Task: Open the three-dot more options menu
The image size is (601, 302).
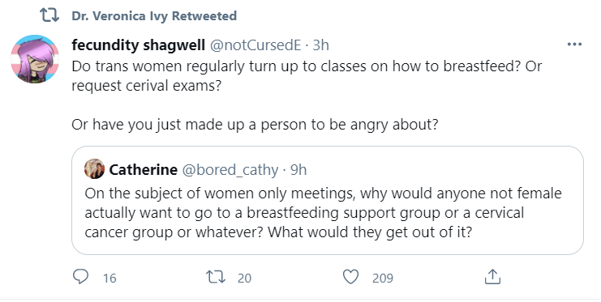Action: click(x=574, y=45)
